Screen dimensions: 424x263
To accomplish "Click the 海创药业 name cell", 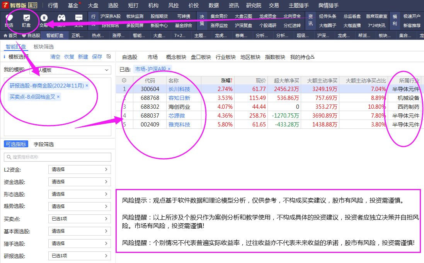I will point(179,107).
